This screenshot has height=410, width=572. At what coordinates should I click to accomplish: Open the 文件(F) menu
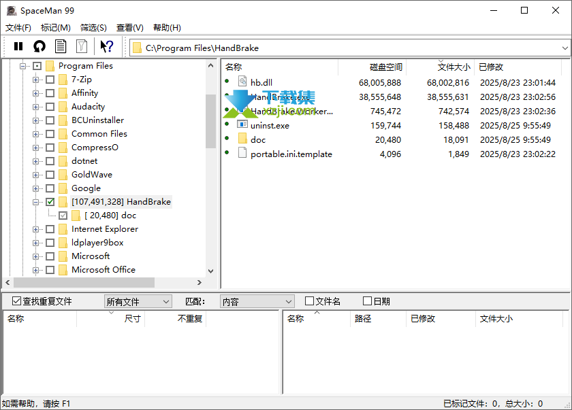click(18, 28)
